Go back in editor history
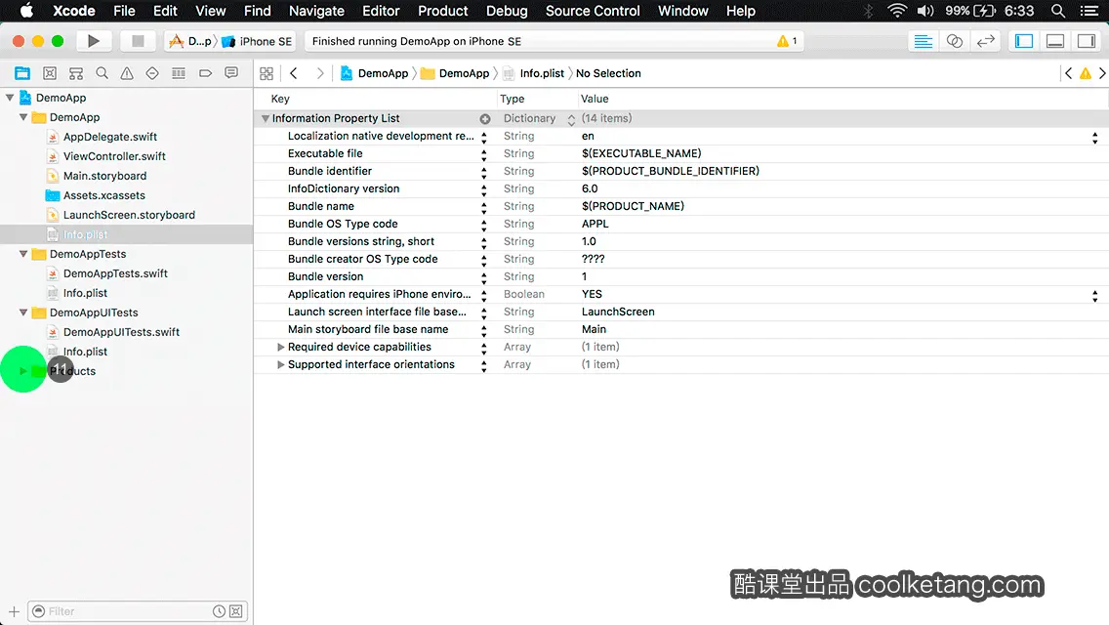1109x625 pixels. coord(294,73)
